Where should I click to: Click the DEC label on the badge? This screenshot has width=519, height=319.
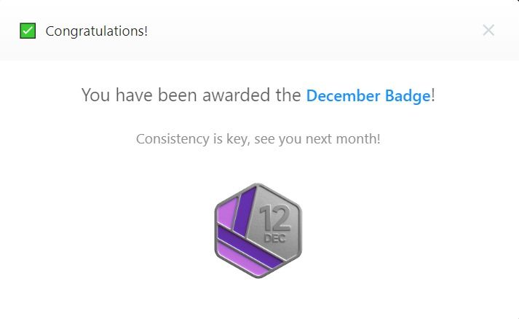click(274, 238)
